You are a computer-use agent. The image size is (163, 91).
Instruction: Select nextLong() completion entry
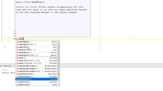click(36, 85)
